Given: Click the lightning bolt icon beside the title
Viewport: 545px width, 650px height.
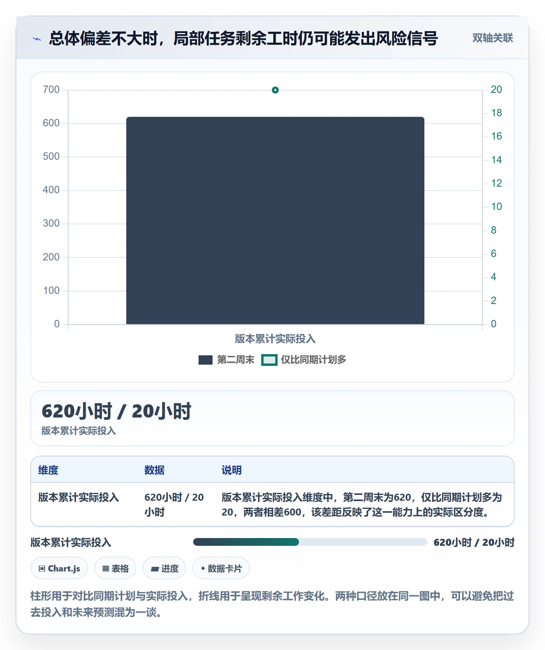Looking at the screenshot, I should 37,39.
